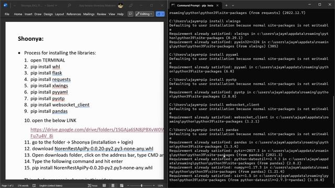The image size is (335, 188).
Task: Open the Review ribbon tab
Action: click(x=101, y=14)
